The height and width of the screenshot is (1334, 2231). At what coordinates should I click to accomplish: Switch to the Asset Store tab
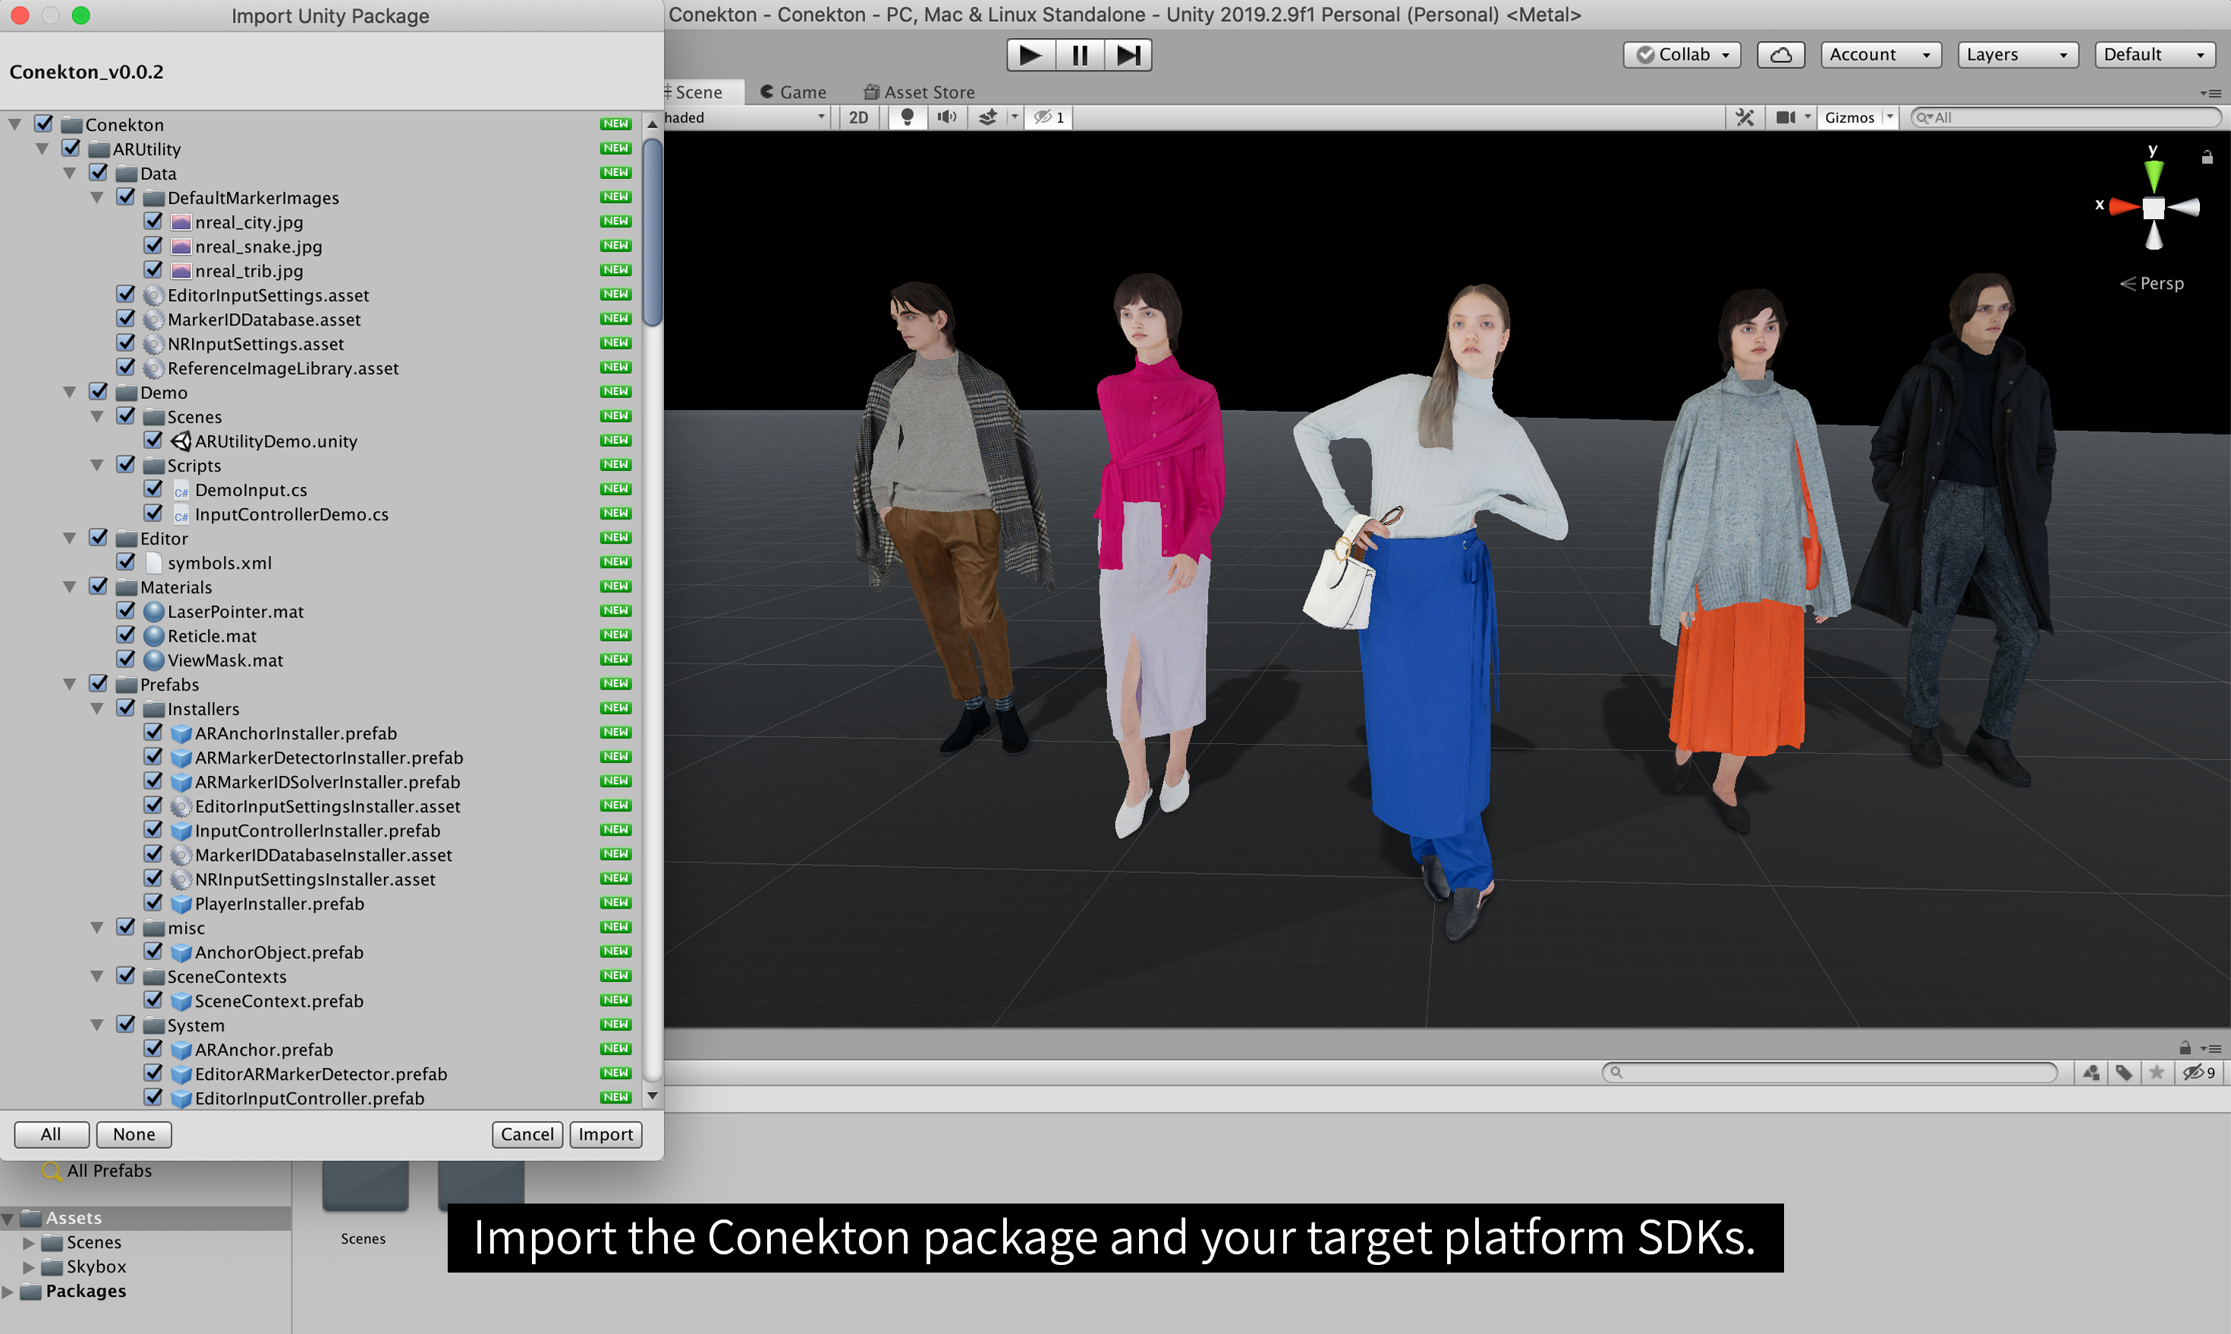click(919, 92)
